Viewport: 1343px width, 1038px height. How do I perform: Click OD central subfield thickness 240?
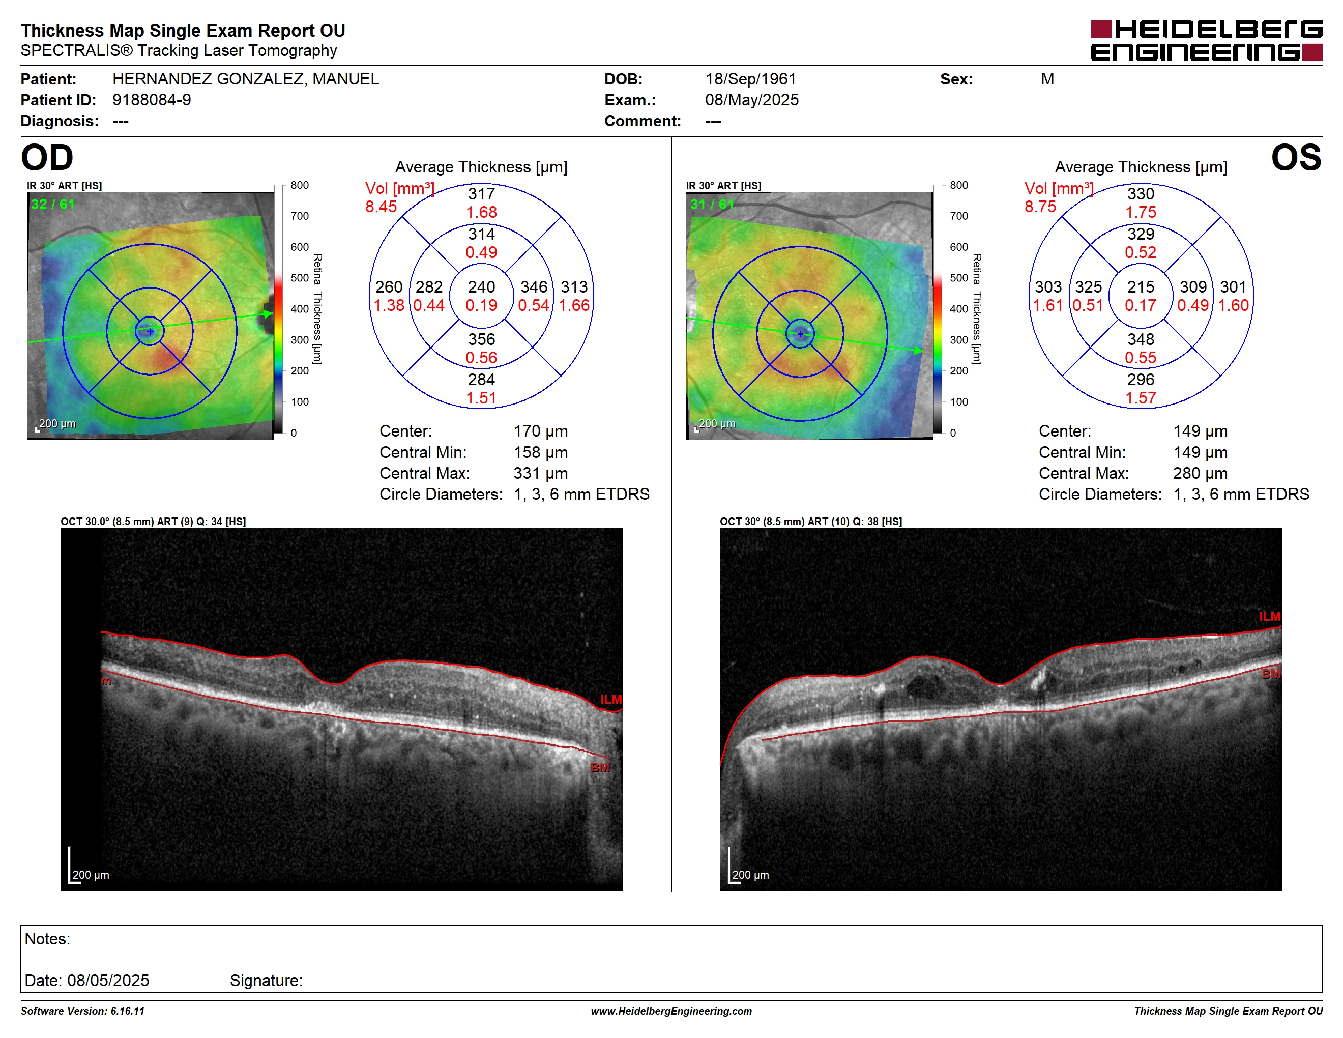481,287
